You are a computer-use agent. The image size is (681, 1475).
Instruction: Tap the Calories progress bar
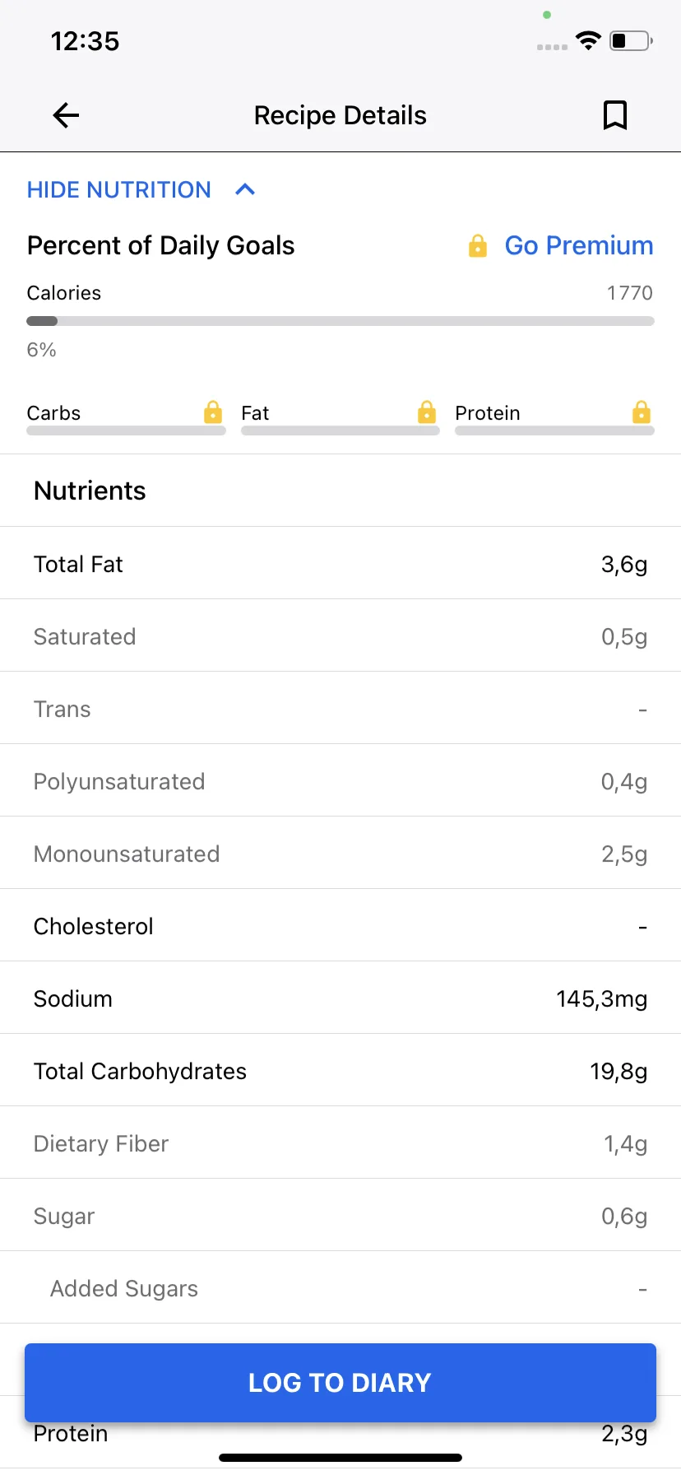(x=340, y=321)
